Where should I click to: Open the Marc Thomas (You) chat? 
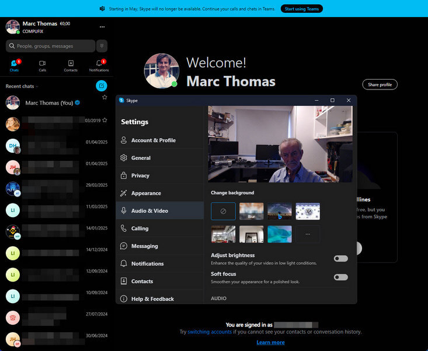coord(56,103)
